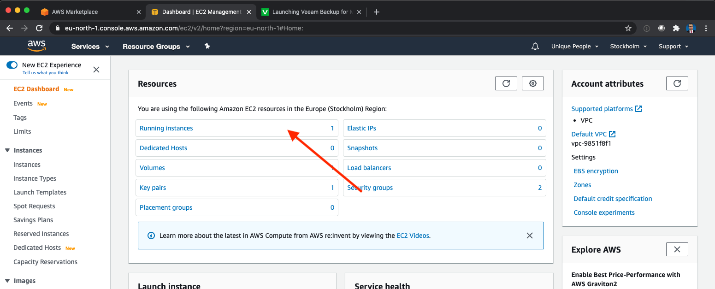Click the Load balancers resource link
Screen dimensions: 715x289
pos(369,168)
